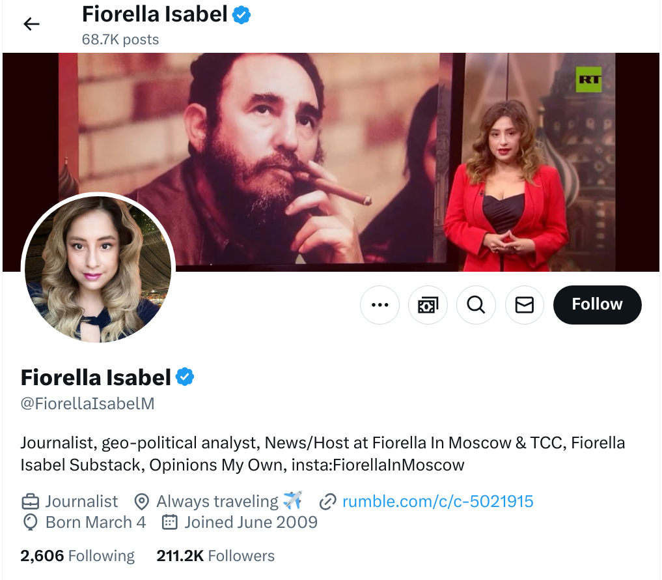Click the verified badge beside header name
Viewport: 662px width, 580px height.
click(242, 15)
